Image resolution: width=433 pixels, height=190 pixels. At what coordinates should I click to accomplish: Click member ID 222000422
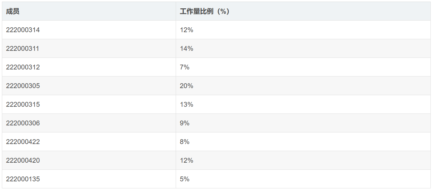[x=23, y=142]
